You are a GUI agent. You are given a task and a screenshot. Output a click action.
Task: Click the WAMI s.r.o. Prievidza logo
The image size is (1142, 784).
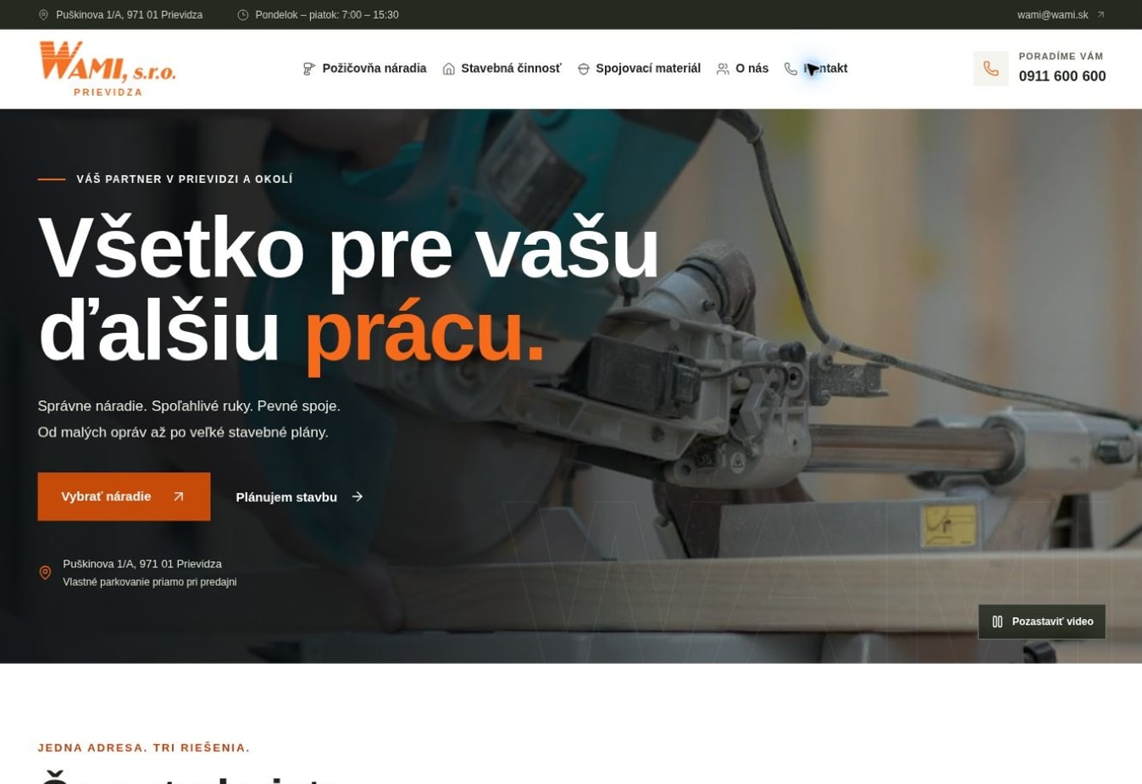pos(108,69)
